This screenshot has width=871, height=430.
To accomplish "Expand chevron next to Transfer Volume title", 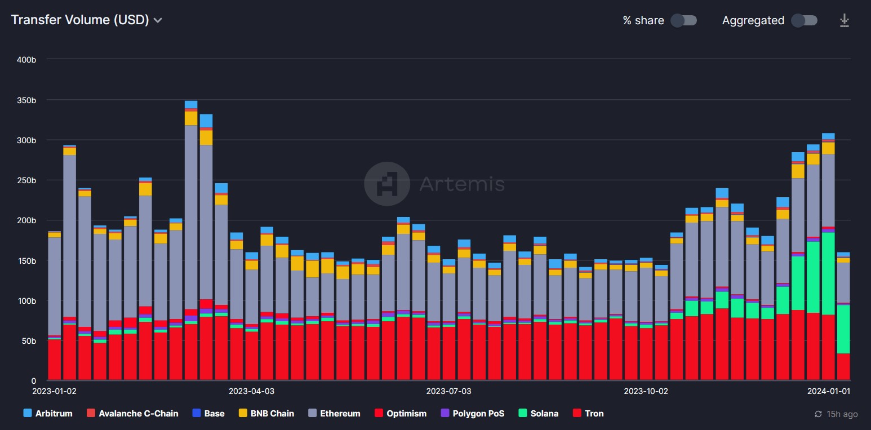I will [x=158, y=20].
